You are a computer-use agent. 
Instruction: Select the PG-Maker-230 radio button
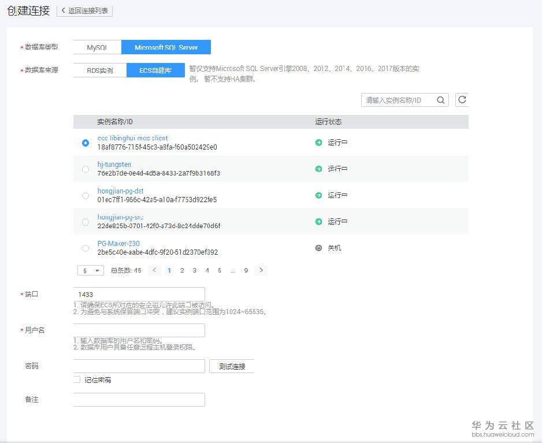click(86, 248)
